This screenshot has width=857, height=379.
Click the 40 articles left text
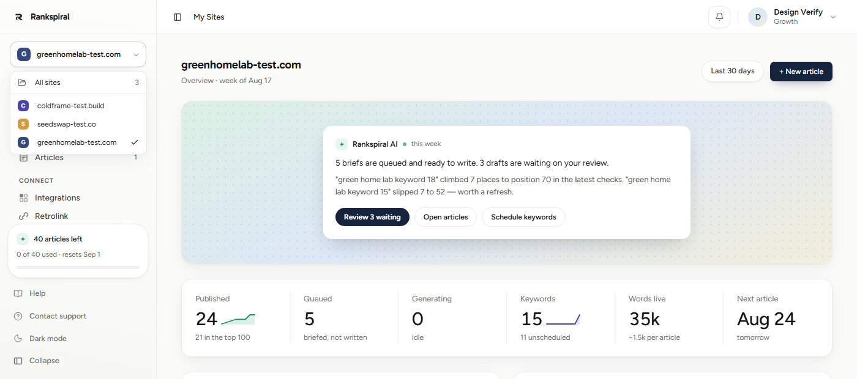click(x=58, y=239)
